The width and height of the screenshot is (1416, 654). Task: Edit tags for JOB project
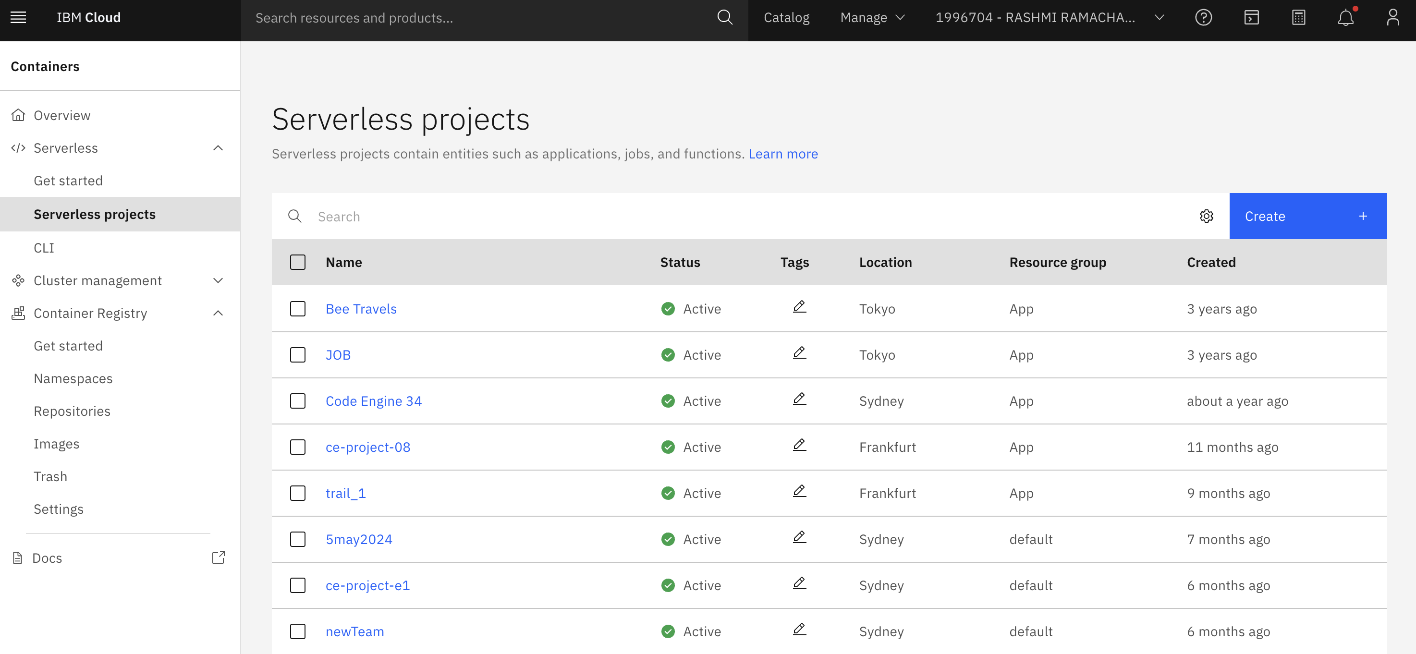click(799, 353)
